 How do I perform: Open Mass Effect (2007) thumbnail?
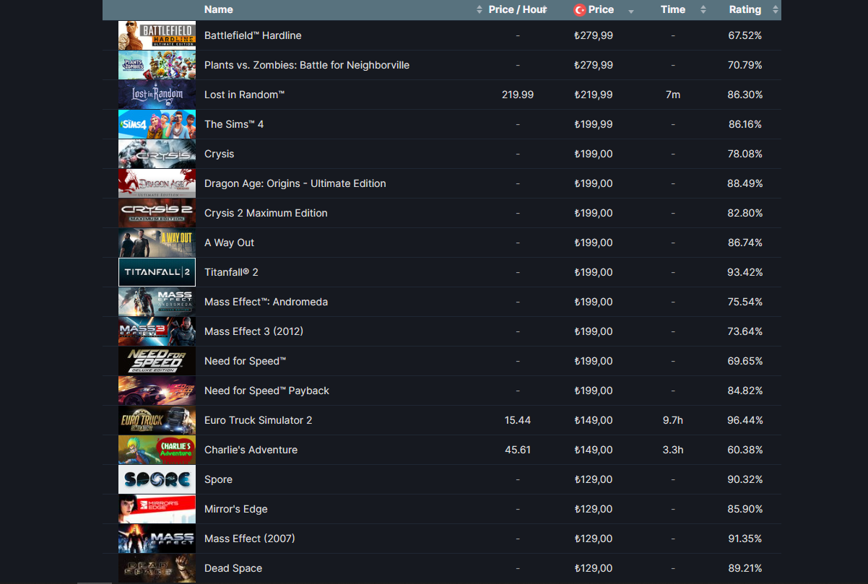[157, 539]
